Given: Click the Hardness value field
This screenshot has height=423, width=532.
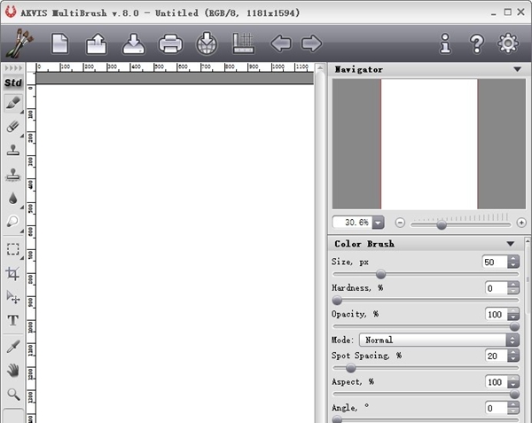Looking at the screenshot, I should [x=497, y=288].
